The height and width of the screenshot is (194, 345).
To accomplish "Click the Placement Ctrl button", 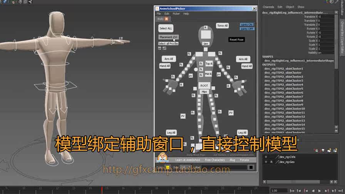I will coord(169,37).
